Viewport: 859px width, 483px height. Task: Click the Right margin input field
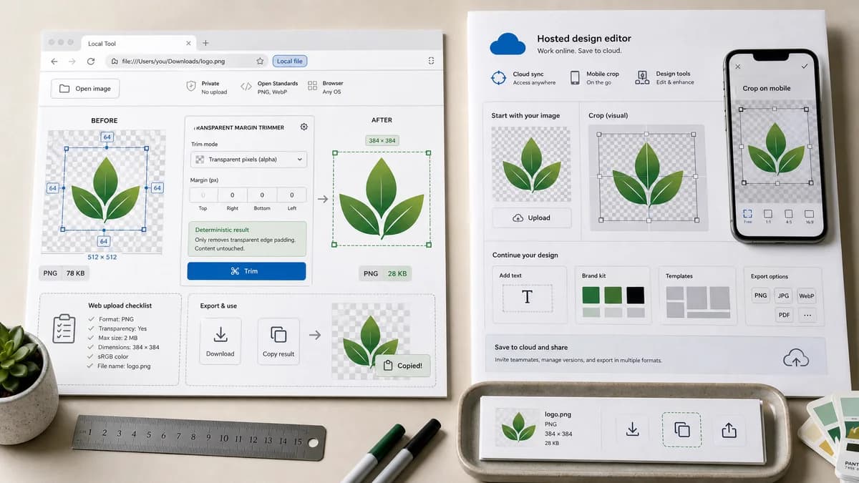[232, 195]
